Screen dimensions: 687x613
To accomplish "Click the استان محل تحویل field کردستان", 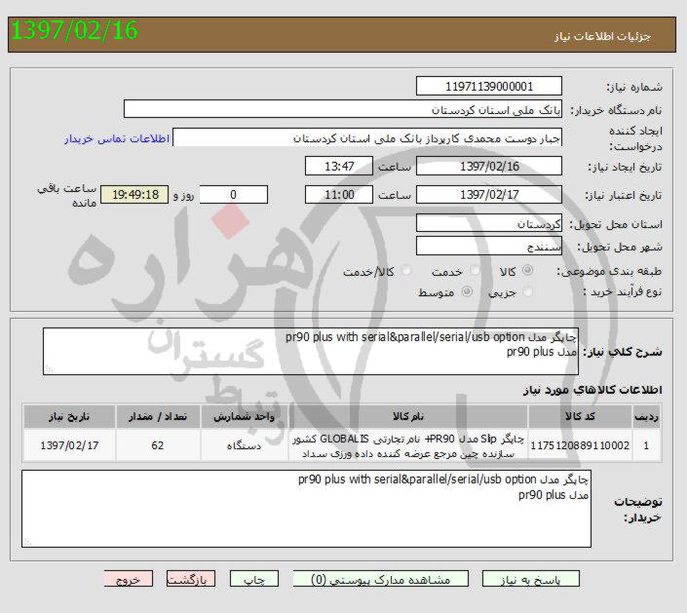I will coord(489,223).
